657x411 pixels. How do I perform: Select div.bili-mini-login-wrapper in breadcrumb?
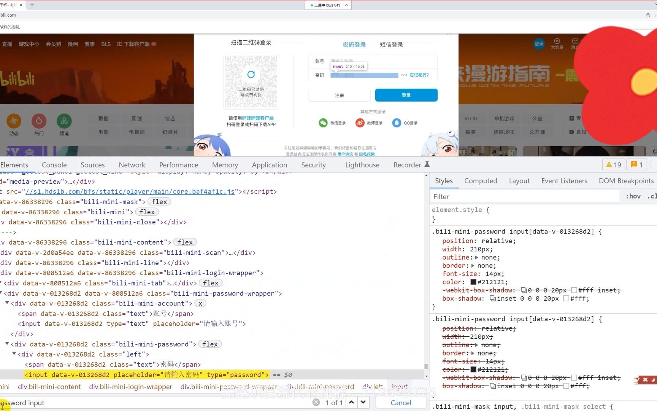pos(130,387)
